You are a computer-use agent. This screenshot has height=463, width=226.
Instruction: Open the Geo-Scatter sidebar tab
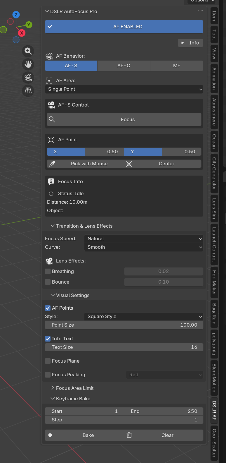coord(214,443)
